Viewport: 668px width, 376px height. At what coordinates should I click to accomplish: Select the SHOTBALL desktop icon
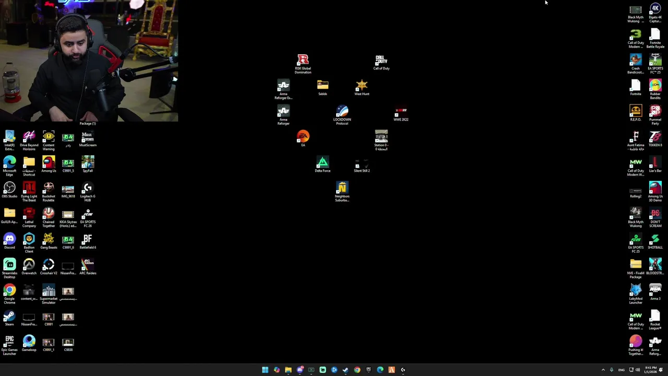pyautogui.click(x=655, y=241)
